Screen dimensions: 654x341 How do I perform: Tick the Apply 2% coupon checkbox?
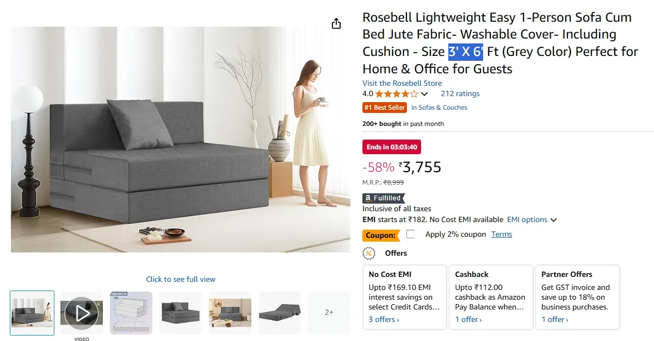tap(411, 234)
